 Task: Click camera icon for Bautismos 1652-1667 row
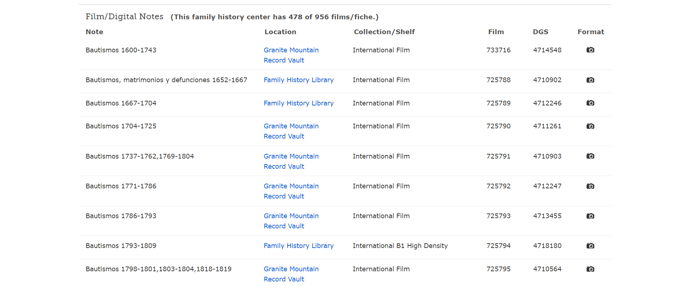click(590, 80)
